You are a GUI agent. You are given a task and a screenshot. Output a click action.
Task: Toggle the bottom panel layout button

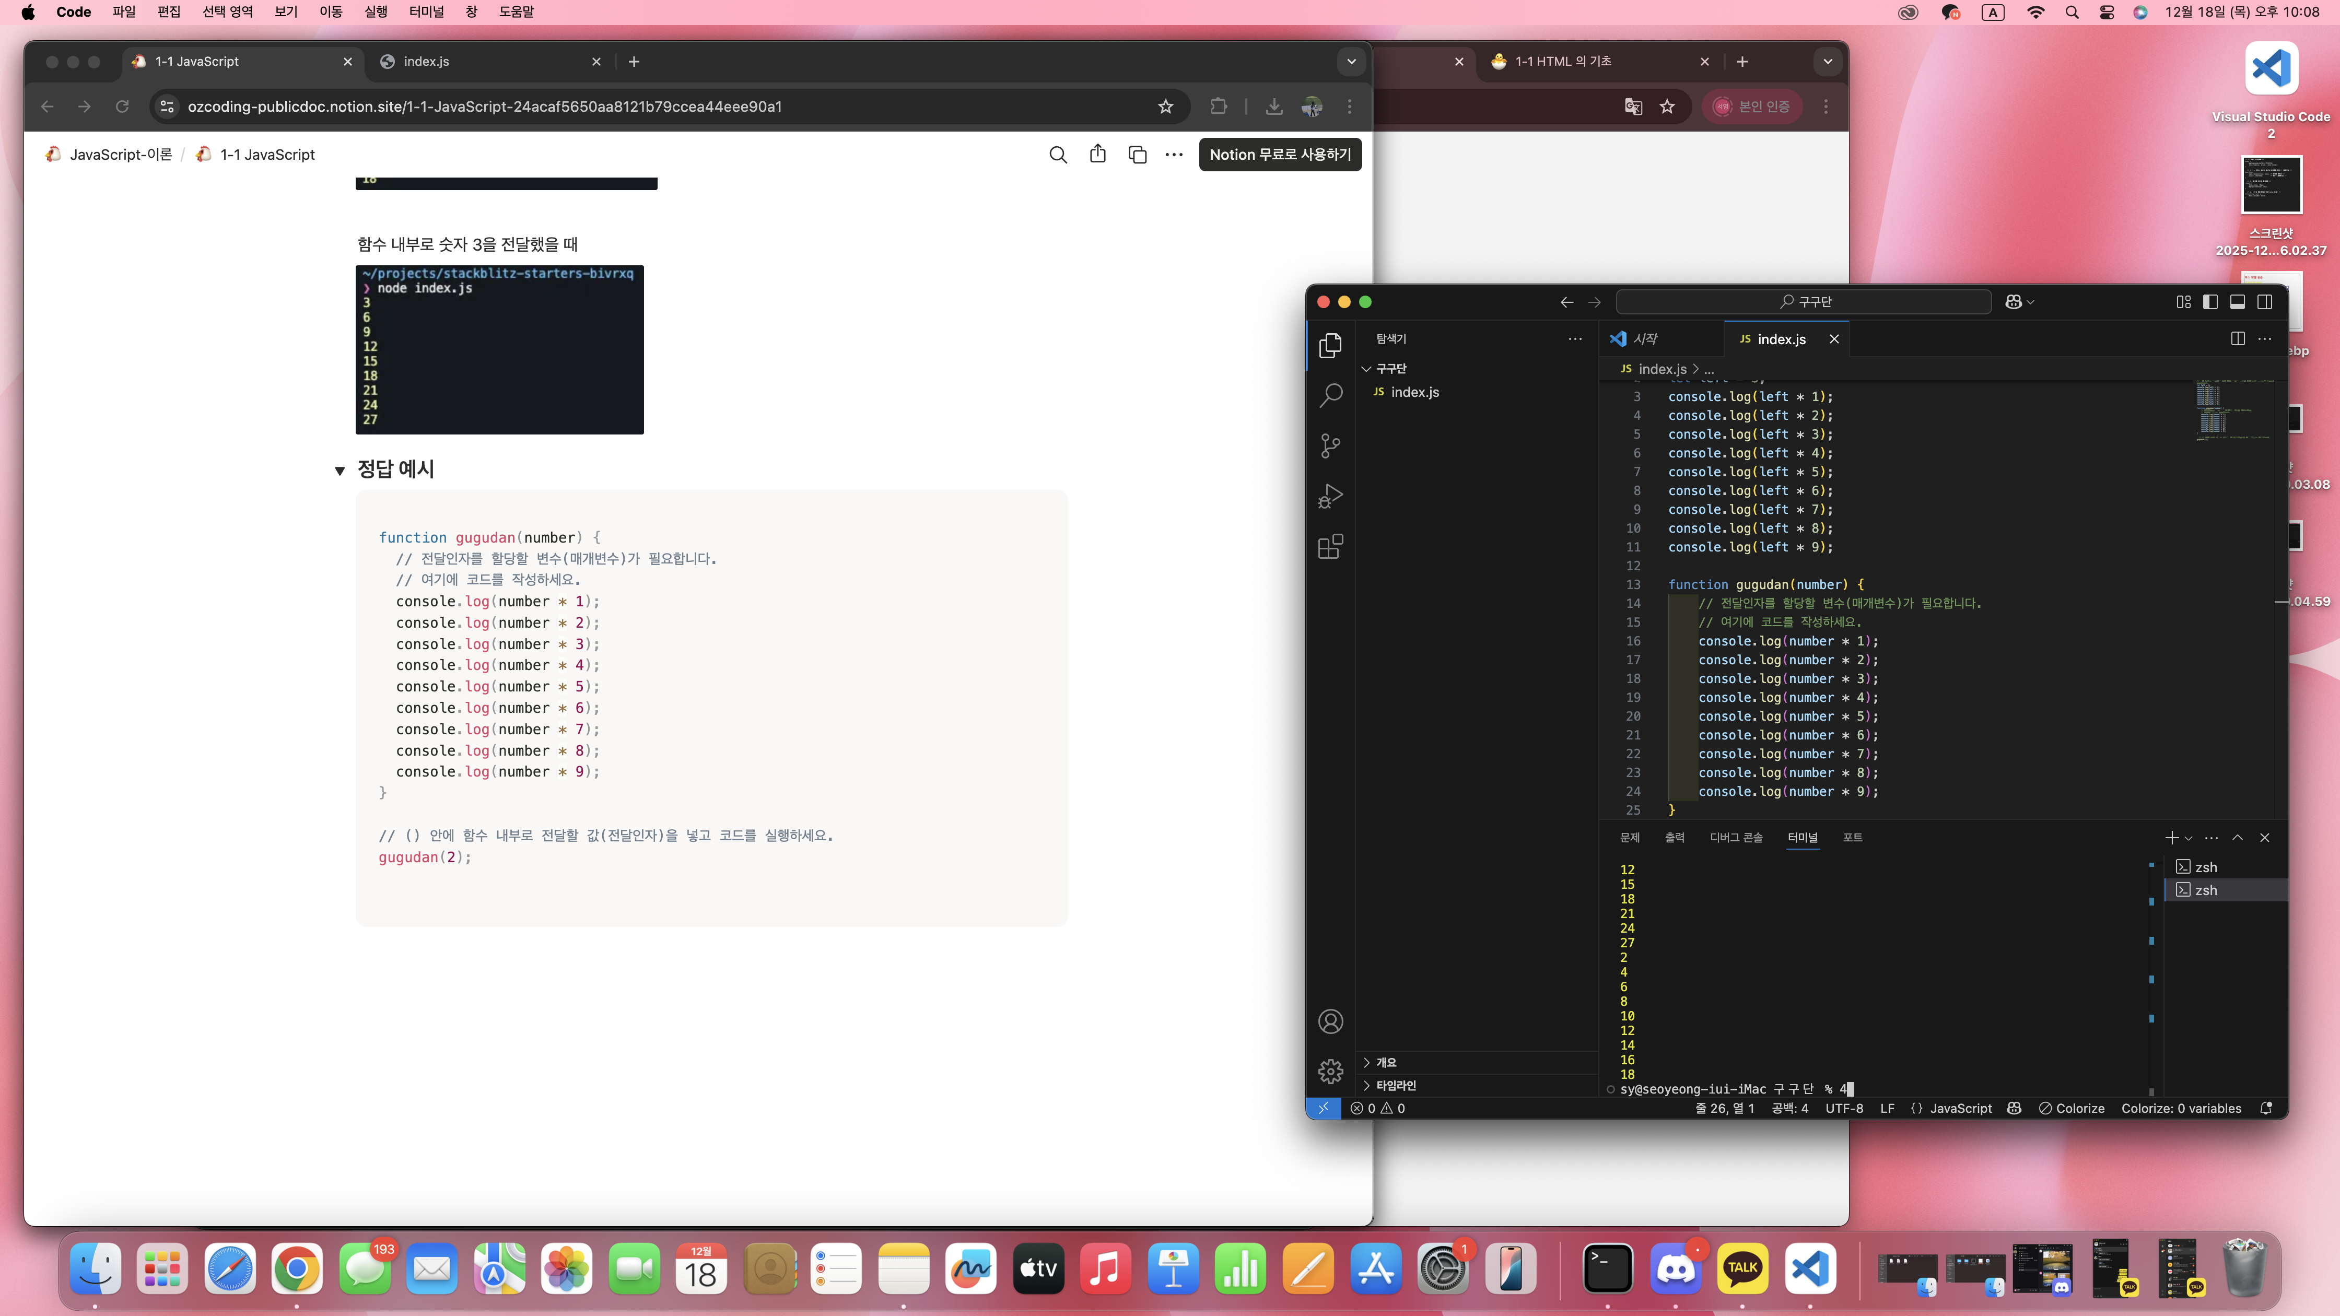(x=2237, y=301)
